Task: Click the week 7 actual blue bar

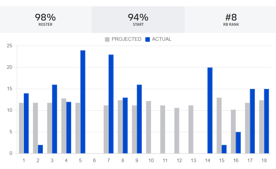Action: pos(111,104)
